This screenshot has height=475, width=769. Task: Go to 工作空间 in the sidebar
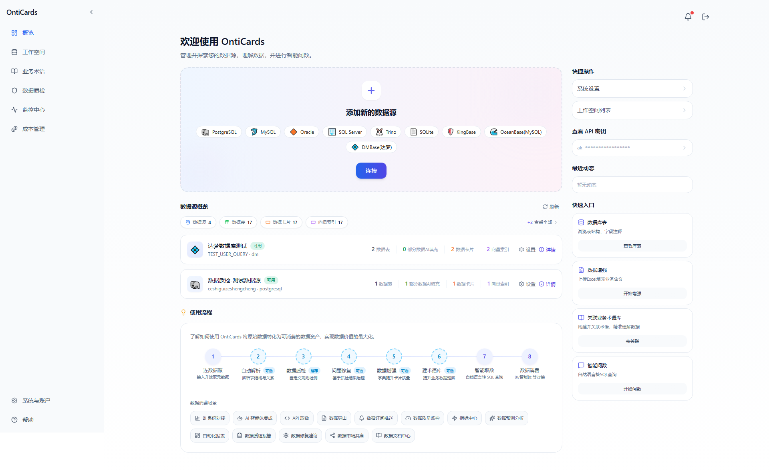(x=52, y=52)
